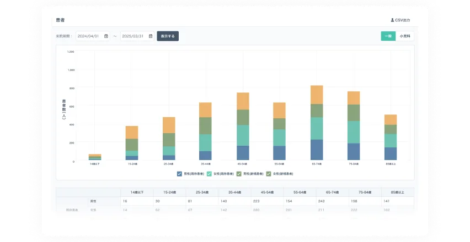
Task: Click the 男性 row label in table
Action: tap(93, 201)
